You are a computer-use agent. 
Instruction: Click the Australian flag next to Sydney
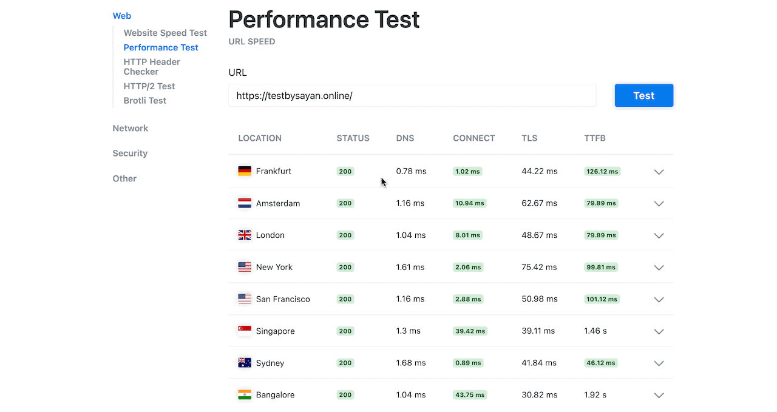(245, 362)
